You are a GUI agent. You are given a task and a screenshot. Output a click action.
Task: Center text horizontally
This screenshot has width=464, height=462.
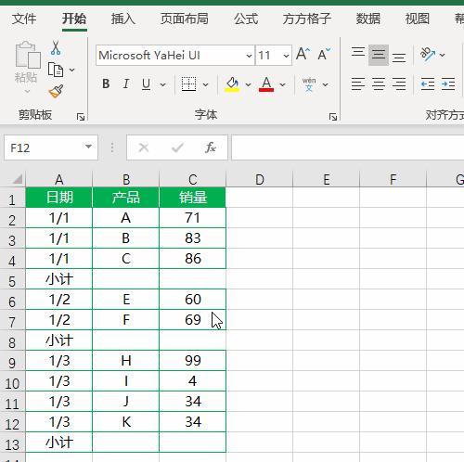pyautogui.click(x=379, y=84)
